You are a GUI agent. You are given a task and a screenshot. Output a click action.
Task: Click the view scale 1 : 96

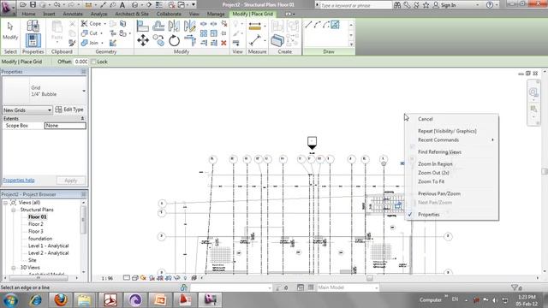pyautogui.click(x=107, y=278)
